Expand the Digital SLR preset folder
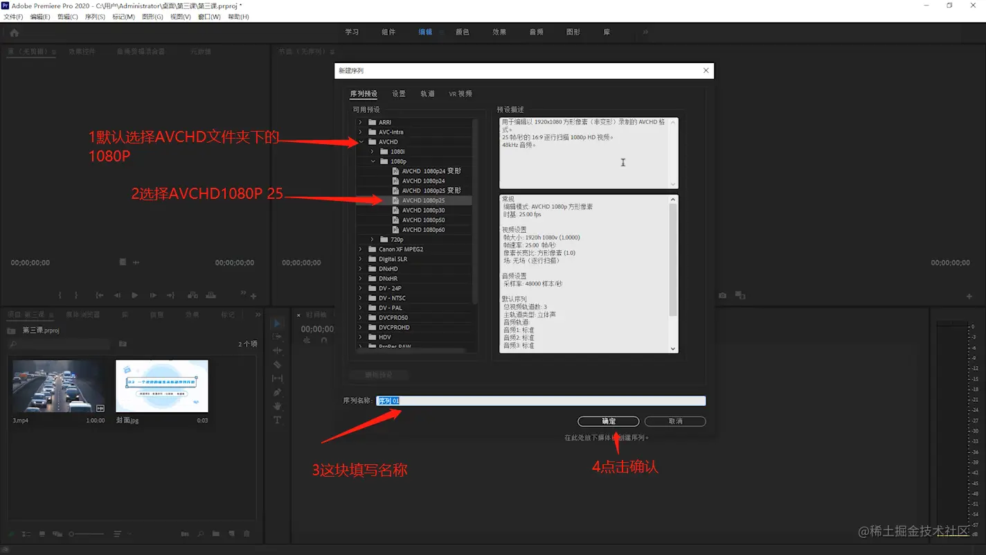 360,258
